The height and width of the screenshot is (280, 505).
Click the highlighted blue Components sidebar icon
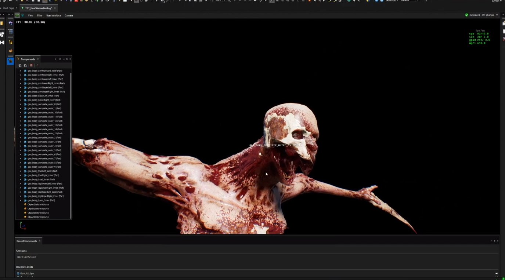(x=10, y=61)
